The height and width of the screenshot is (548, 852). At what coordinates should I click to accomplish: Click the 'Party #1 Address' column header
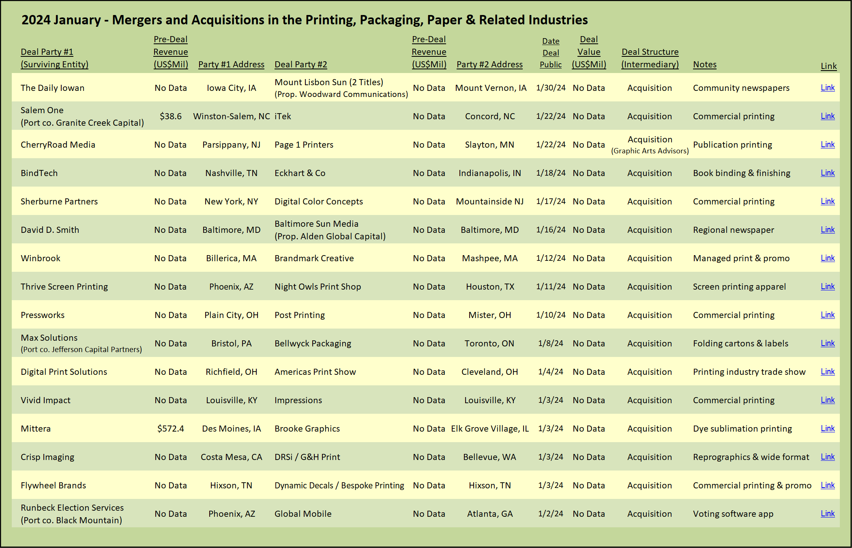231,64
